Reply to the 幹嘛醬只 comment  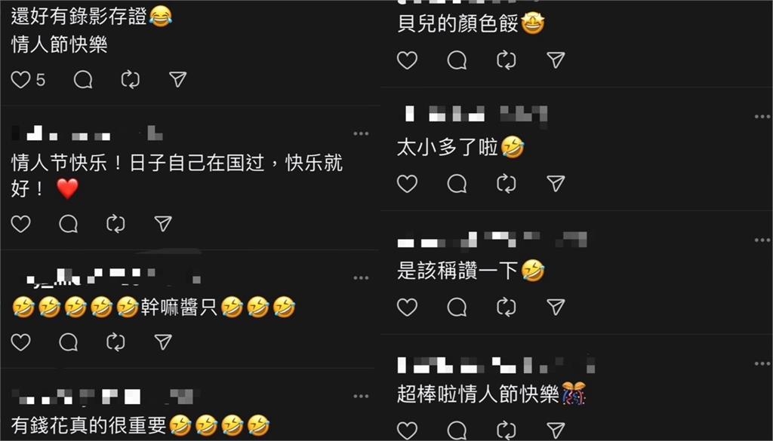[68, 342]
